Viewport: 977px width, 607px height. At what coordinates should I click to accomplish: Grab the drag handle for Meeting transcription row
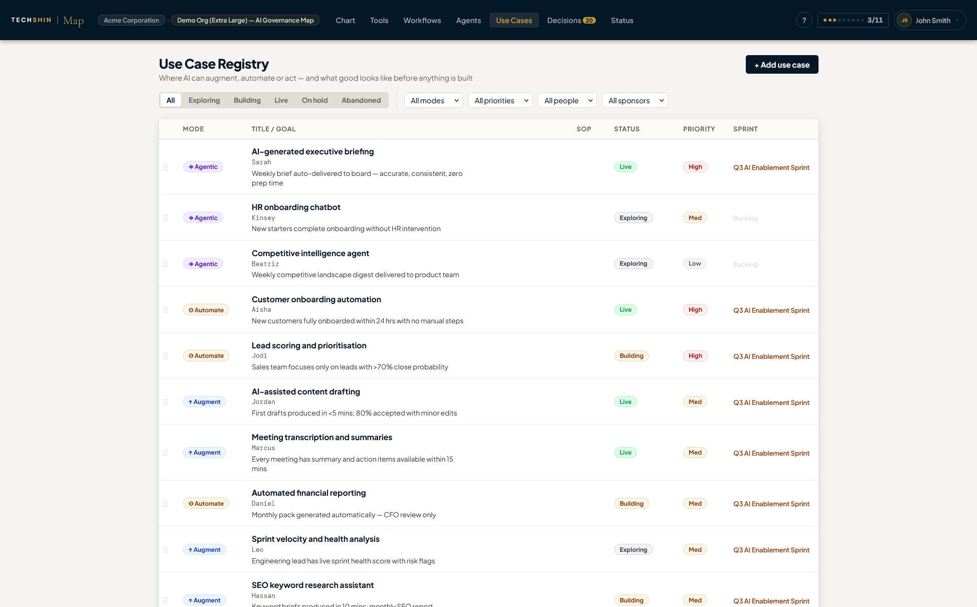[x=166, y=453]
